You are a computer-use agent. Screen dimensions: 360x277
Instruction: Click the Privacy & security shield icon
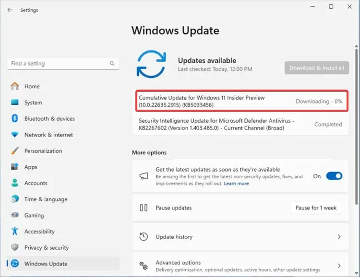tap(15, 247)
